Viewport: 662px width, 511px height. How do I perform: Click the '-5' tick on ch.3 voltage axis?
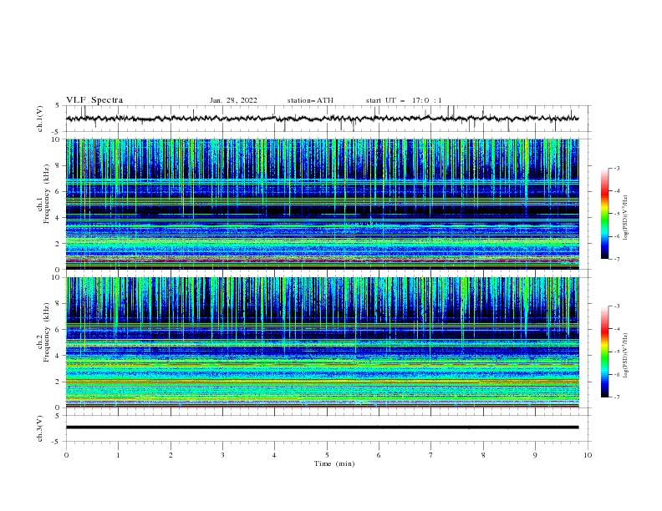(57, 442)
